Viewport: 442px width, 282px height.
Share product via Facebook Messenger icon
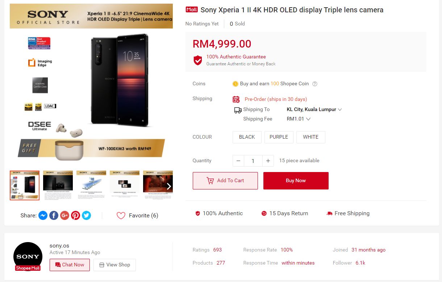coord(43,216)
